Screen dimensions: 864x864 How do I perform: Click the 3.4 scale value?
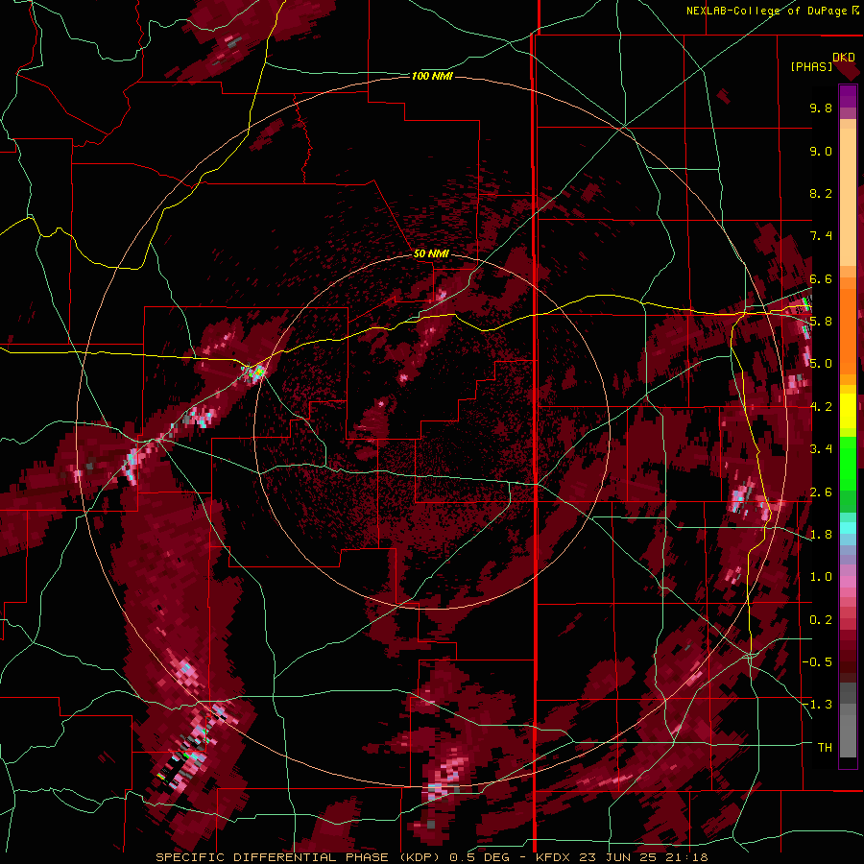821,449
